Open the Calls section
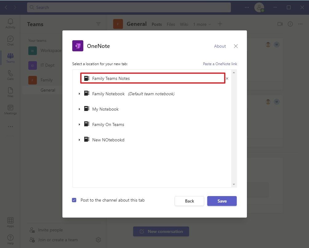Screen dimensions: 309x248 pyautogui.click(x=10, y=75)
